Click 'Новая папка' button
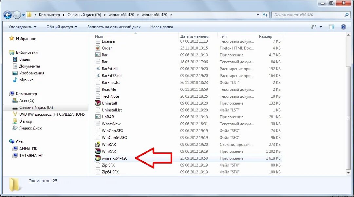The width and height of the screenshot is (354, 197). [161, 27]
